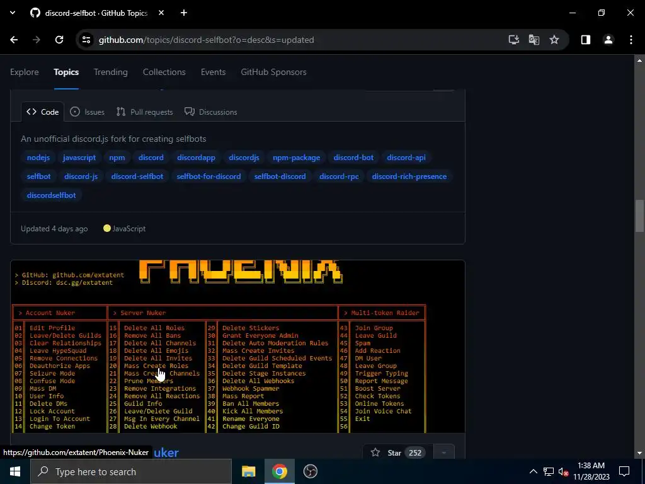Open the taskbar clock and date

click(591, 471)
